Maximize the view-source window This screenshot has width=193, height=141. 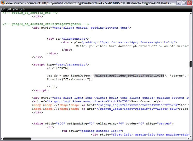point(184,3)
